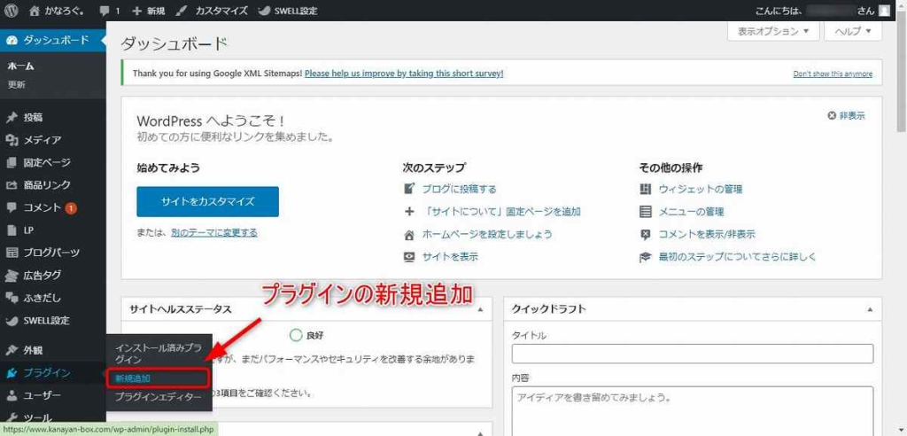Collapse the クイックドラフト panel
Image resolution: width=907 pixels, height=436 pixels.
point(869,310)
